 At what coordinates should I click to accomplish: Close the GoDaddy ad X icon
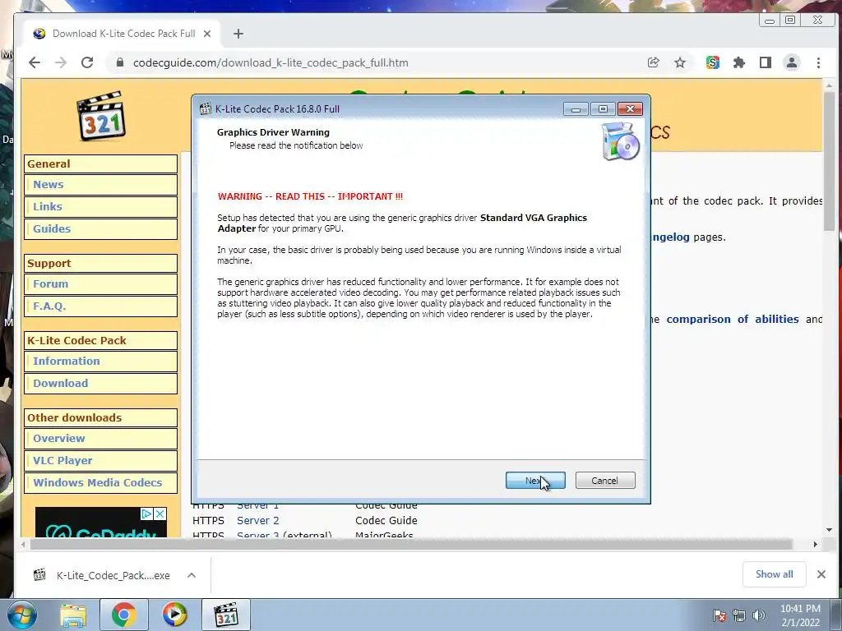[160, 514]
